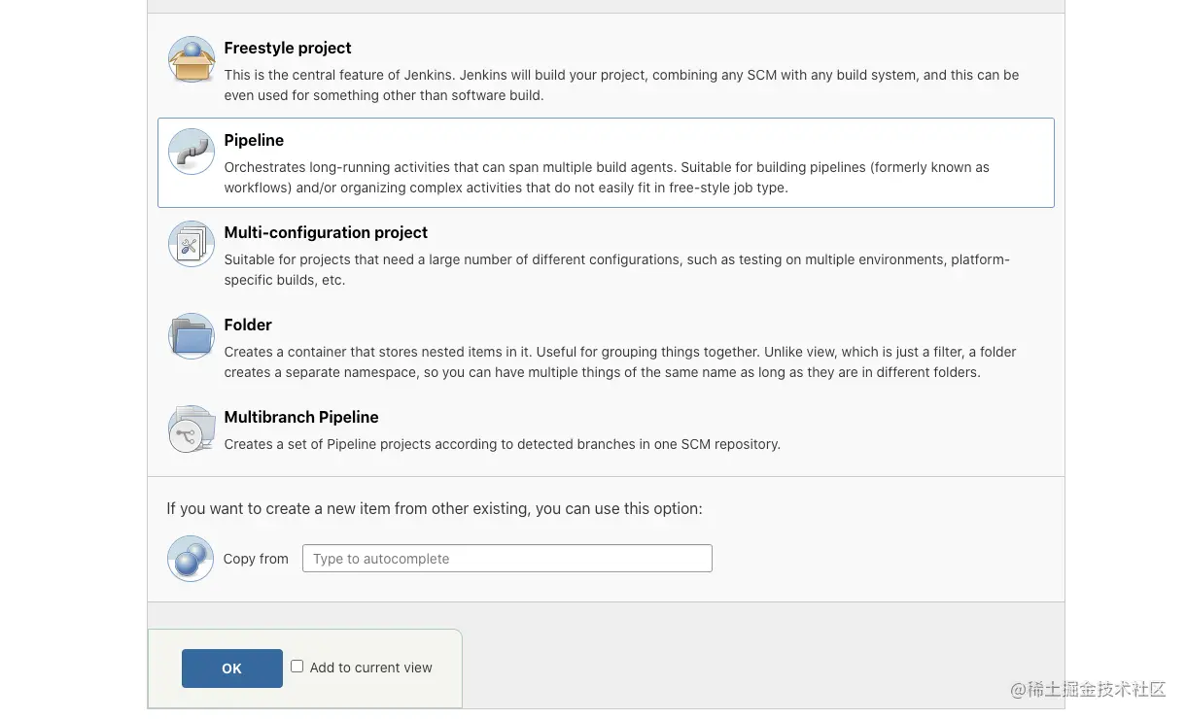The width and height of the screenshot is (1187, 720).
Task: Click the Pipeline pipe icon
Action: coord(192,153)
